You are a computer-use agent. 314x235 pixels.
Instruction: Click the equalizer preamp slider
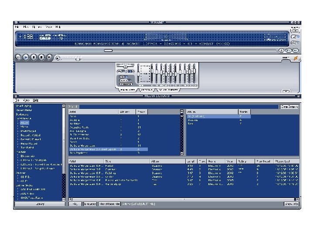tap(138, 74)
